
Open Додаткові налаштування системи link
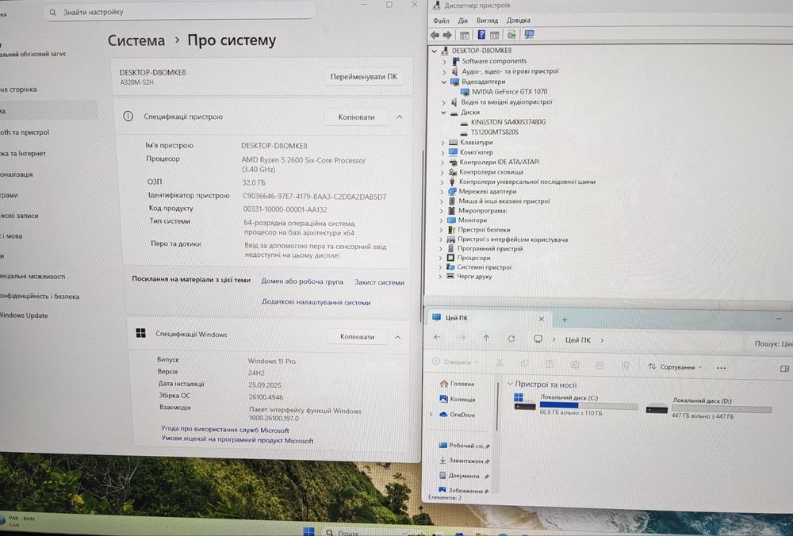point(316,302)
